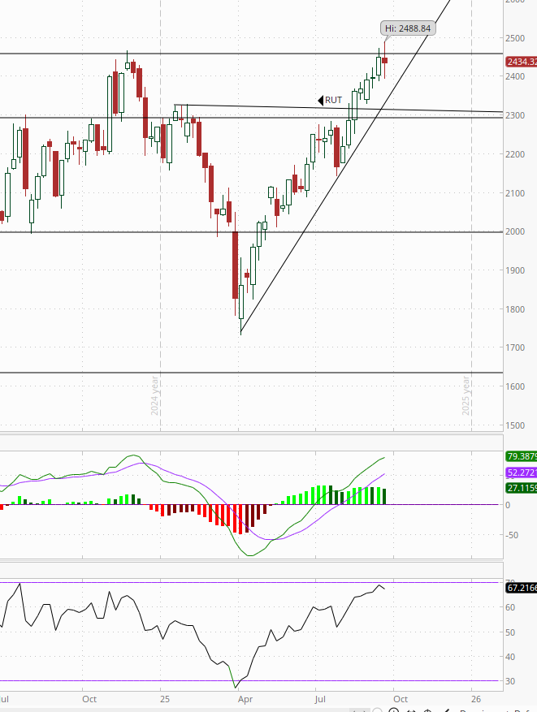The height and width of the screenshot is (712, 537).
Task: Click the vertical 2025 year label
Action: (466, 395)
